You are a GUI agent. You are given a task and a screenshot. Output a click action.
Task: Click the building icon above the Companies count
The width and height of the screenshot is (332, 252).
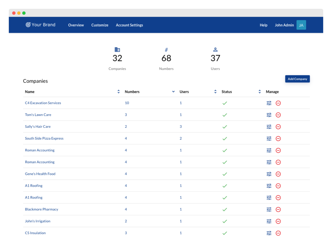click(117, 49)
